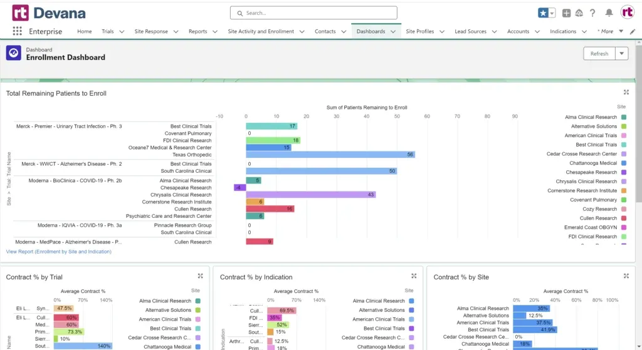
Task: Go to the Home tab
Action: (85, 31)
